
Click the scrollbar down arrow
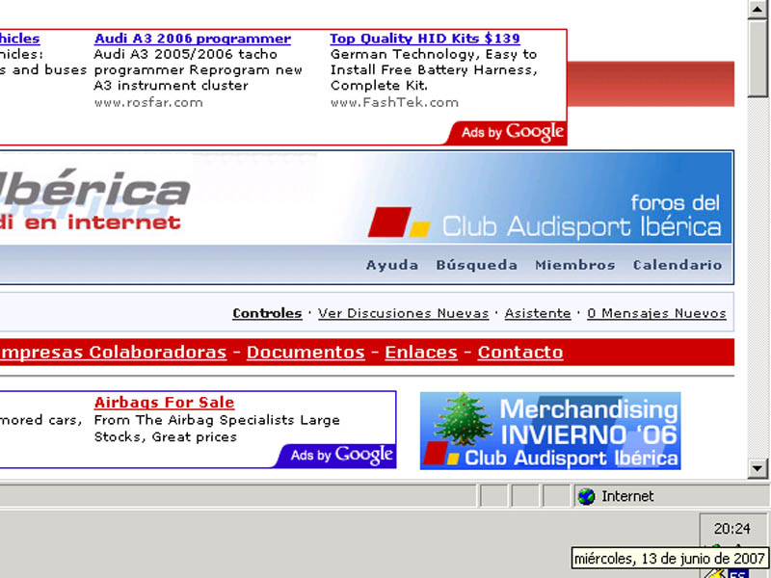pos(758,468)
